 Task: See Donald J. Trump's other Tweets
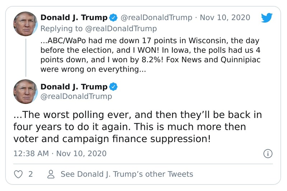[127, 174]
